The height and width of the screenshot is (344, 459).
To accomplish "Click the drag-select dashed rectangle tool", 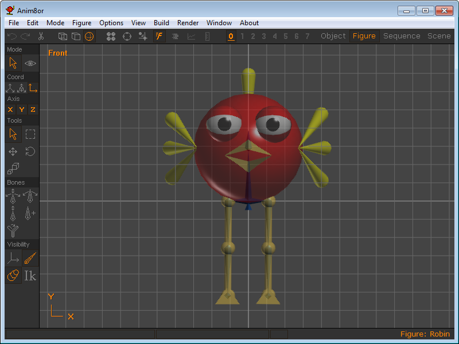I will click(x=30, y=134).
